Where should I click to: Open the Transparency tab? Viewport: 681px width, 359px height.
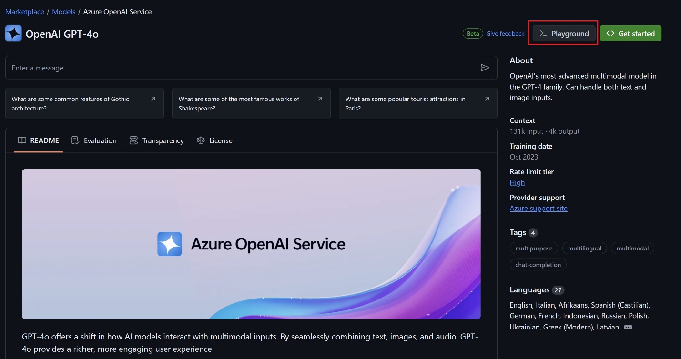156,140
